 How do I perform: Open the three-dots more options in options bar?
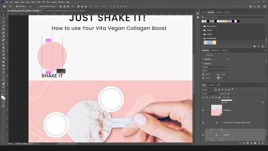(x=97, y=6)
